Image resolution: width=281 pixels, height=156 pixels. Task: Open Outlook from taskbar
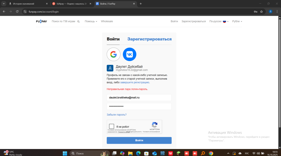click(155, 153)
